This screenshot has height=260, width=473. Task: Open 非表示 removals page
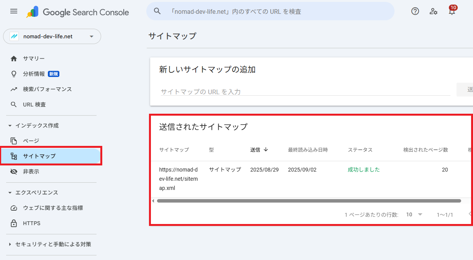click(x=31, y=172)
